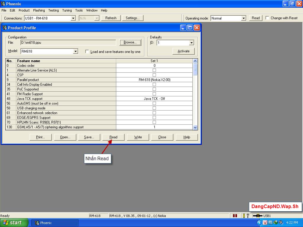Click the system clock 4:22 PM
This screenshot has height=227, width=303.
coord(292,223)
